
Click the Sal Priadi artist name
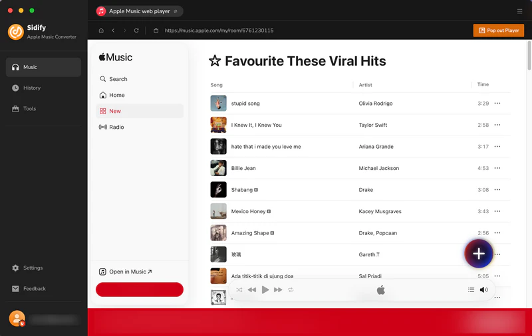tap(370, 276)
